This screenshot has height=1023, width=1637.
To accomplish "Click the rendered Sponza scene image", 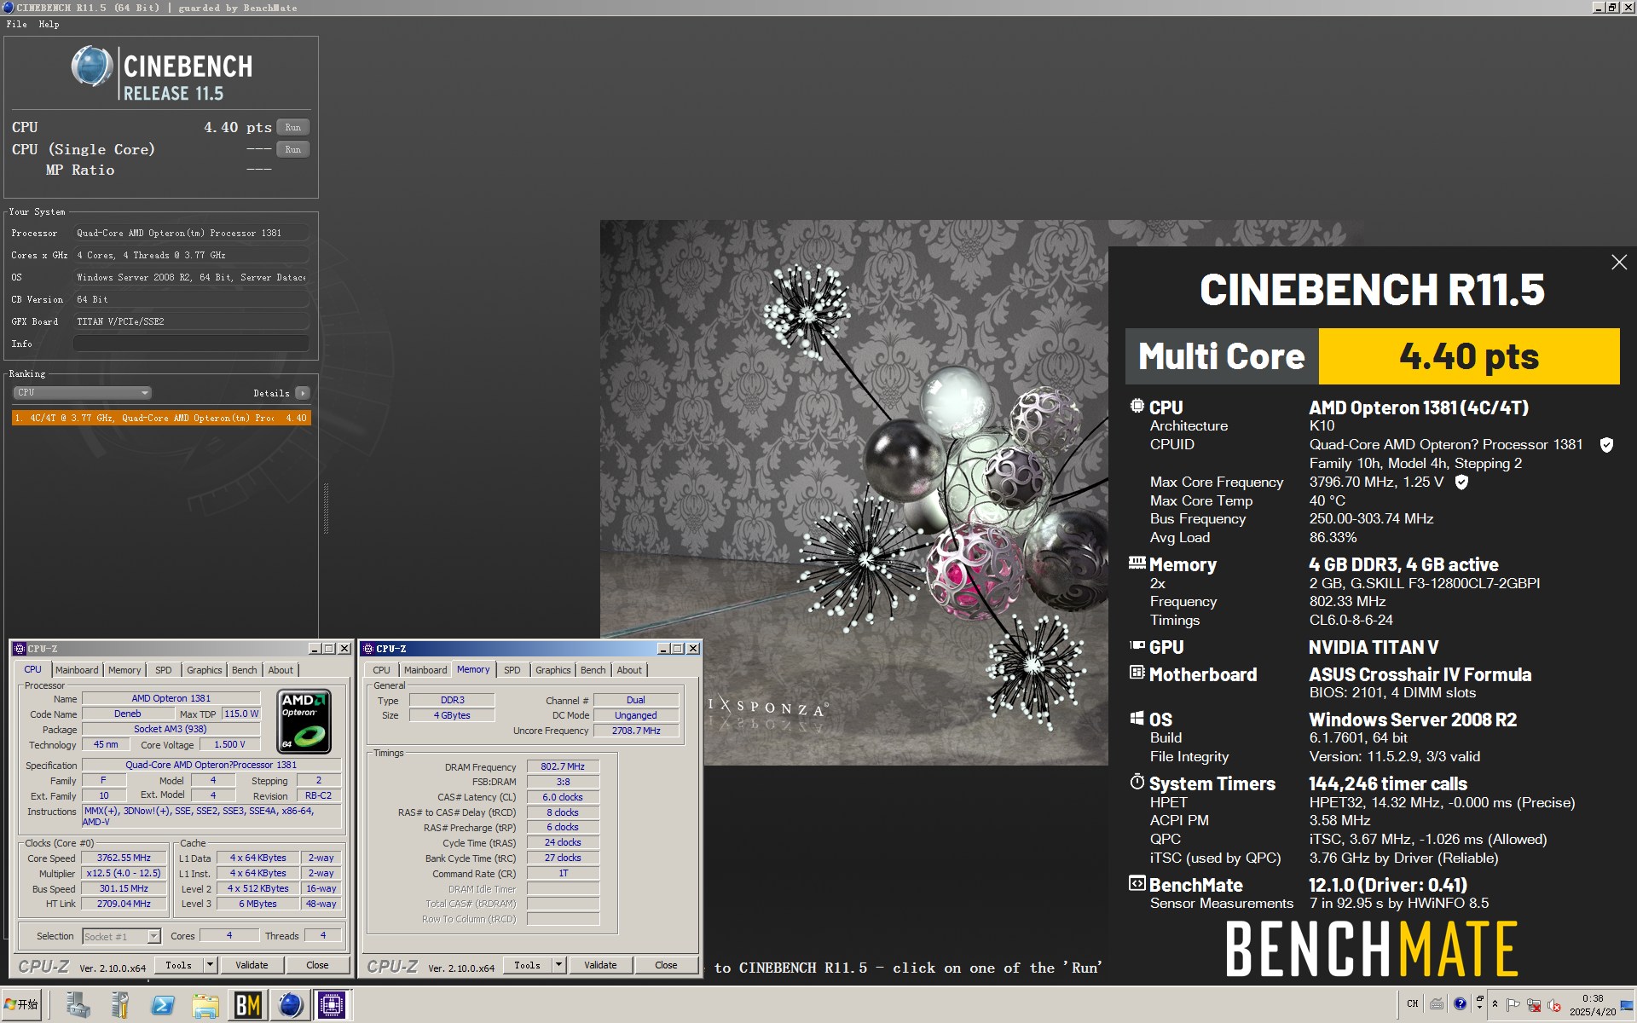I will (x=853, y=493).
